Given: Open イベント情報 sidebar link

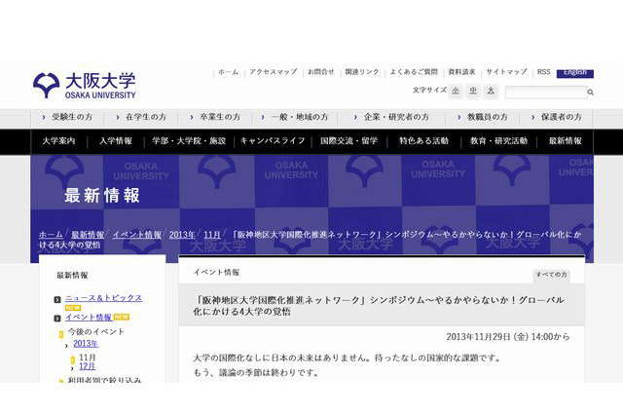Looking at the screenshot, I should coord(89,318).
